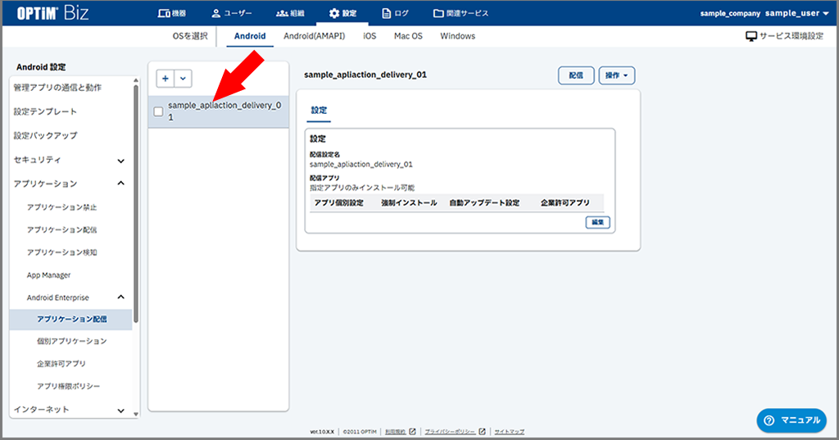This screenshot has height=440, width=839.
Task: Click the 企業許可アプリ column header
Action: click(565, 203)
